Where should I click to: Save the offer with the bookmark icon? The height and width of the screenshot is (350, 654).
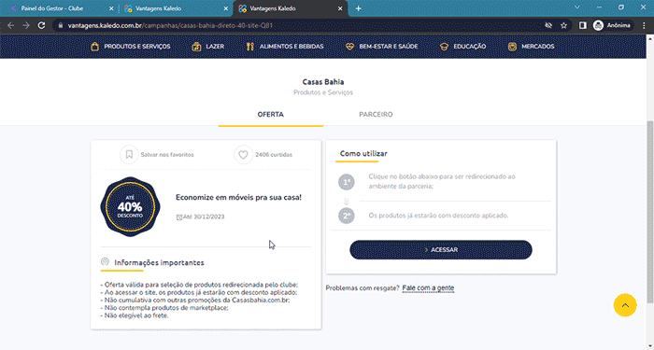pos(129,155)
